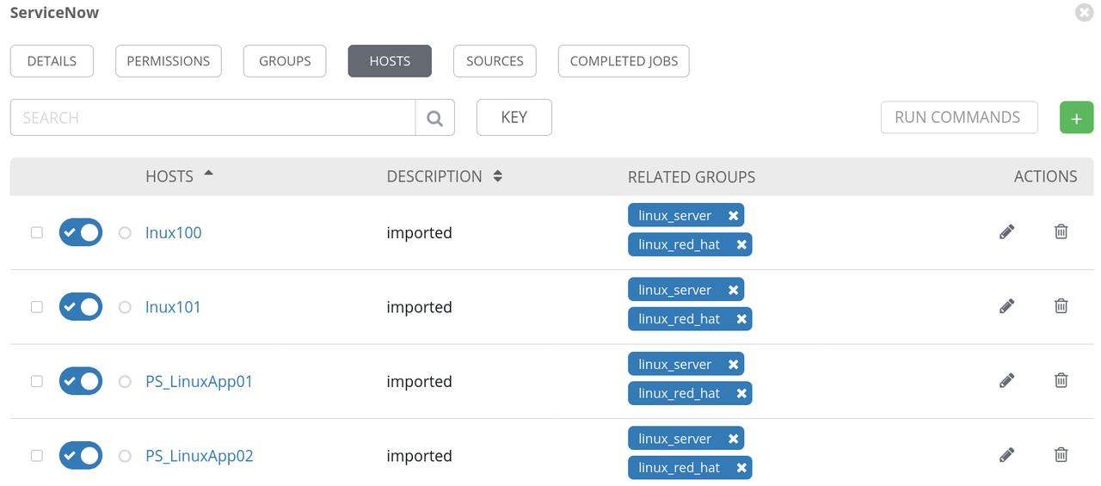Click the linux_red_hat tag on PS_LinuxApp02

tap(680, 468)
